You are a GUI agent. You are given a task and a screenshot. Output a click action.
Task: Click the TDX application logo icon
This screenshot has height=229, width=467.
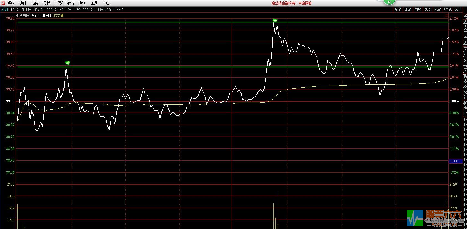tap(2, 3)
